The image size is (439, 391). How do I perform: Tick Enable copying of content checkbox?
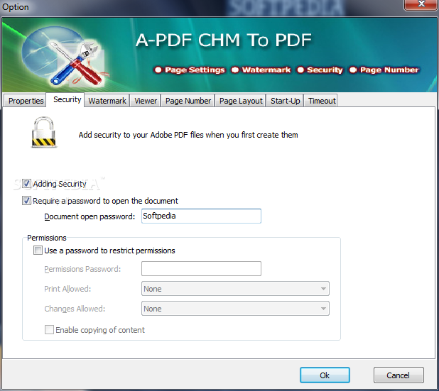tap(49, 329)
